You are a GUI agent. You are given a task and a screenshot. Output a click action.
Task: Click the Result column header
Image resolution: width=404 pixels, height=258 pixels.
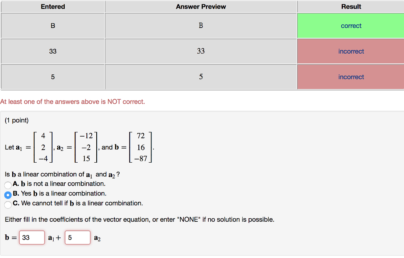click(x=351, y=6)
